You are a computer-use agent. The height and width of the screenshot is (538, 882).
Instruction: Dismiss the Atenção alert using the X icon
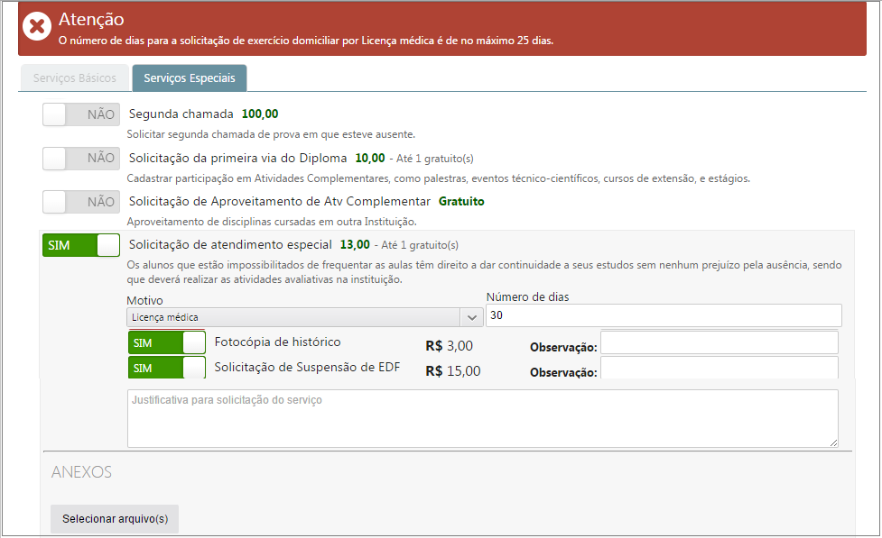[35, 25]
